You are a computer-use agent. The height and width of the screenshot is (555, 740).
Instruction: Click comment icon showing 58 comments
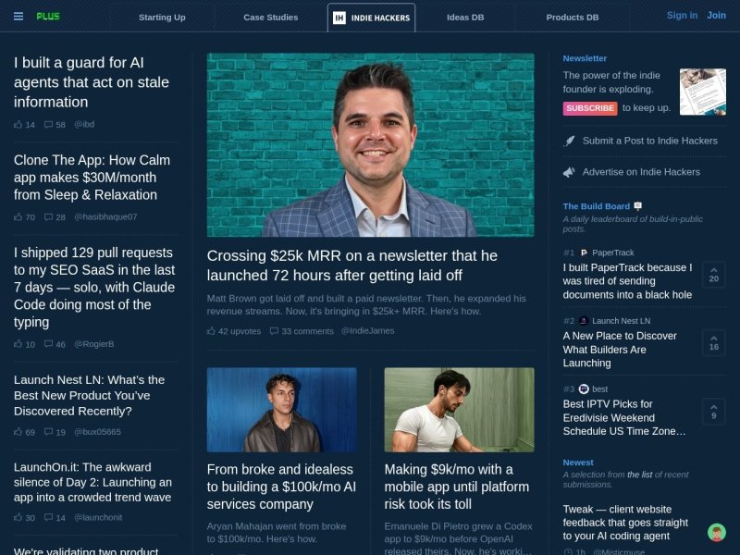click(x=48, y=125)
